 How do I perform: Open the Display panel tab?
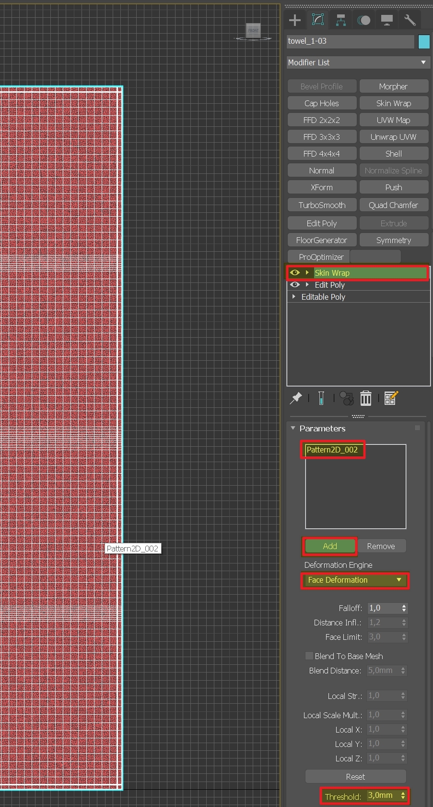click(x=387, y=20)
